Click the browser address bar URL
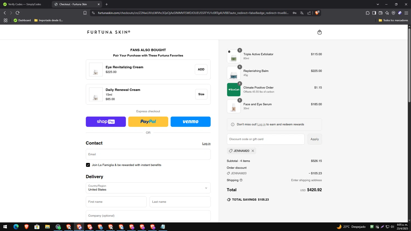Image resolution: width=411 pixels, height=231 pixels. (193, 13)
